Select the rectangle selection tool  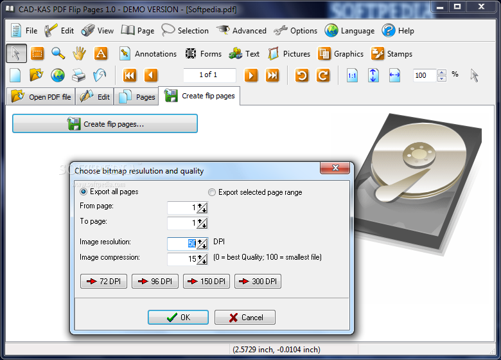37,53
